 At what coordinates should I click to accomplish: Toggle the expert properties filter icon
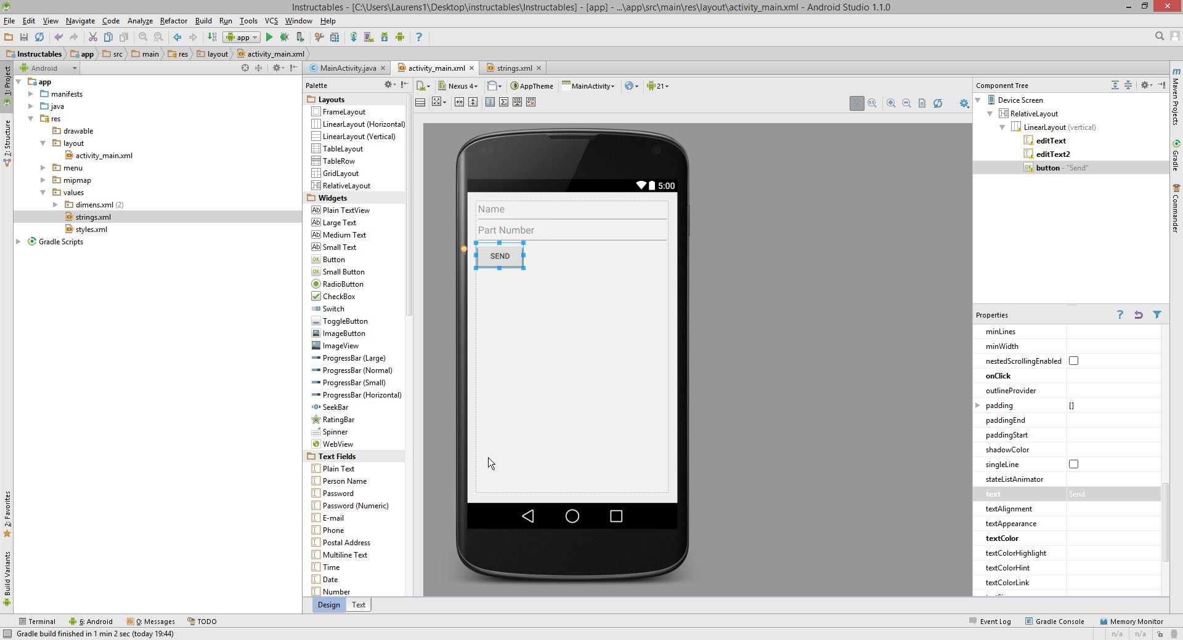1157,315
